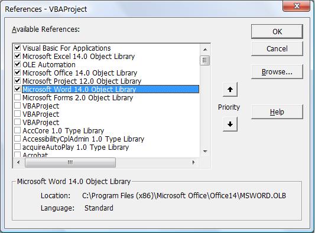
Task: Click list vertical scrollbar up arrow
Action: click(x=205, y=50)
